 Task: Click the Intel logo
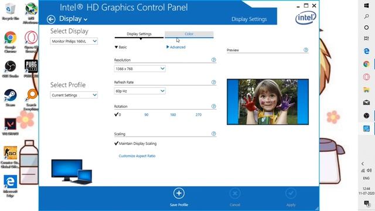306,18
